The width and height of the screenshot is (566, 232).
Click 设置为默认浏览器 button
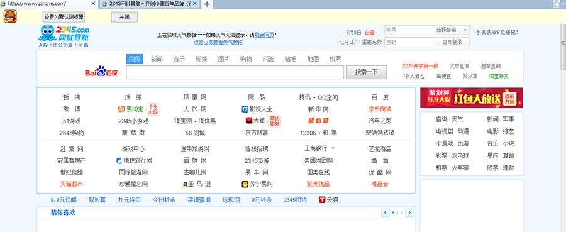[64, 17]
